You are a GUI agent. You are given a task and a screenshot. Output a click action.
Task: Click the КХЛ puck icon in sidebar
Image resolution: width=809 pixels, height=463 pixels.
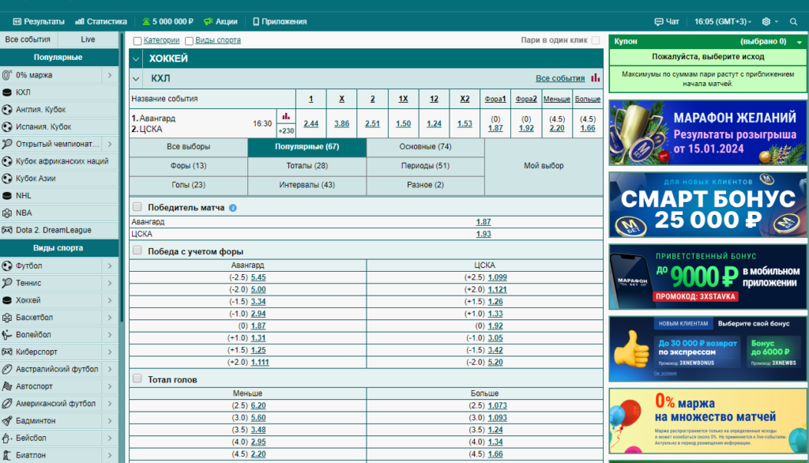coord(6,92)
